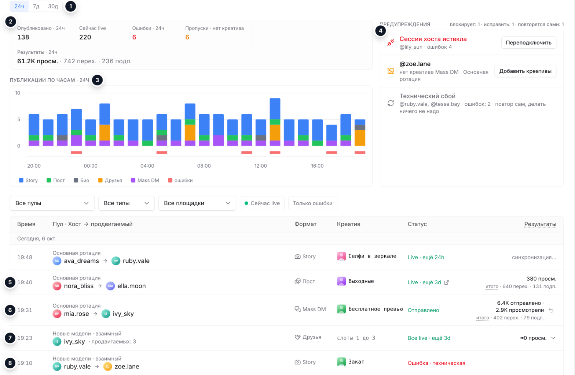Click the no-creative icon next to @zoe.lane warning

tap(391, 71)
